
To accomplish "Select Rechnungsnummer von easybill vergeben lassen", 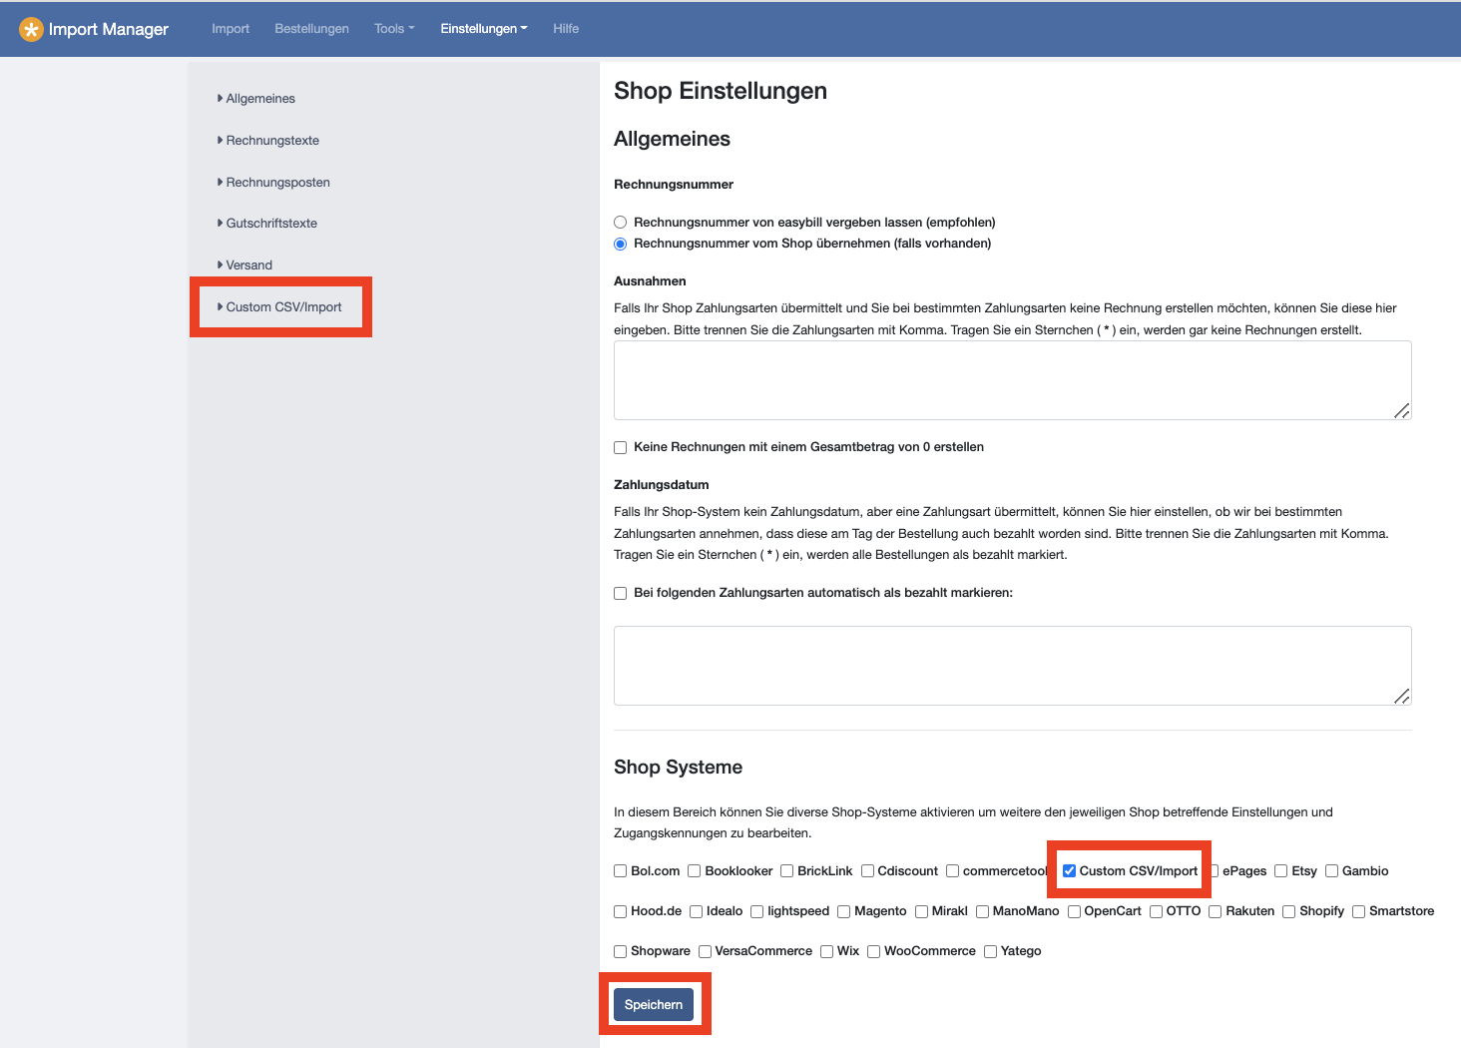I will tap(620, 223).
